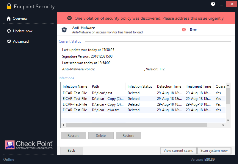Click the Version: E80.89 text
The image size is (238, 164).
(x=203, y=160)
